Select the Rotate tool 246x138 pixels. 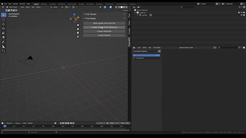(x=3, y=28)
